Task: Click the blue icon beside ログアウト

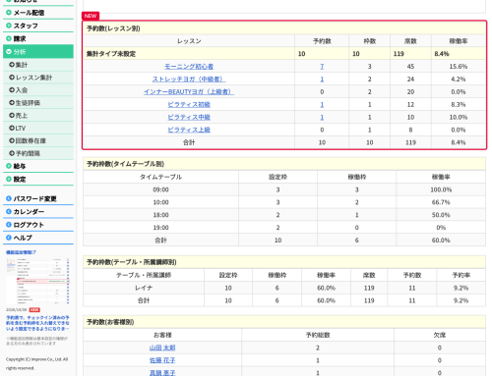Action: (9, 225)
